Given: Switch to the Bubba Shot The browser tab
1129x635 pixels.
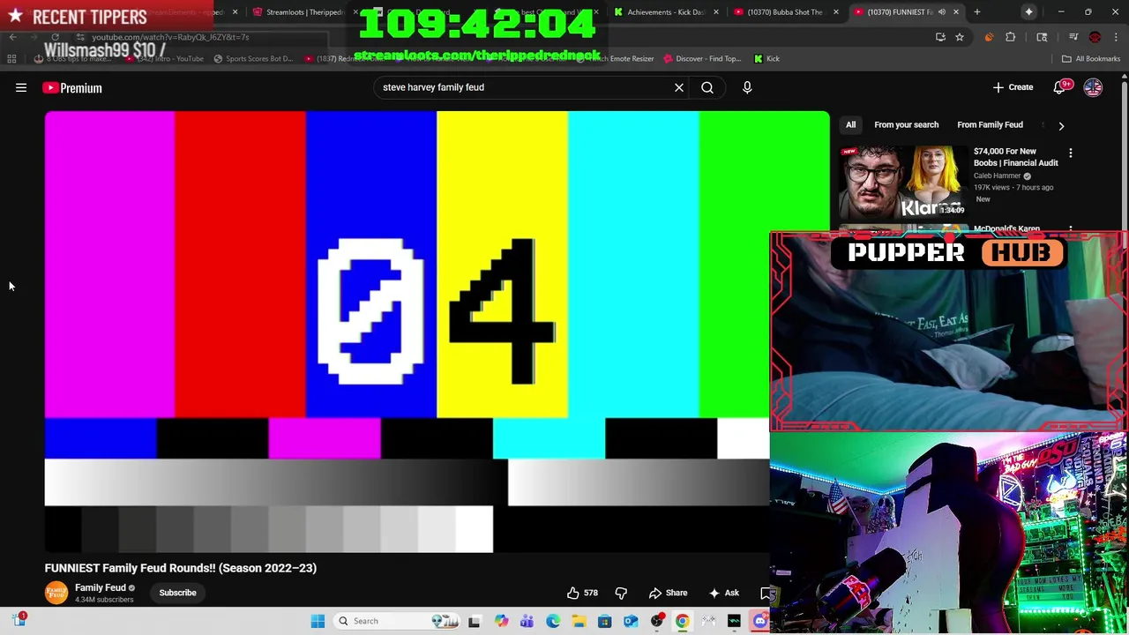Looking at the screenshot, I should click(784, 12).
